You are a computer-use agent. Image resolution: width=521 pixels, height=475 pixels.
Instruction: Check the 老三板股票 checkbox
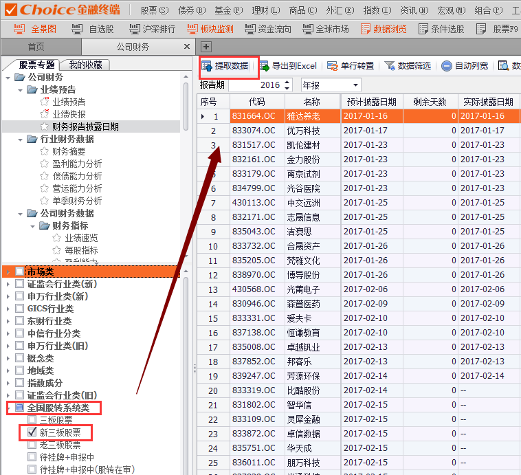[x=32, y=445]
